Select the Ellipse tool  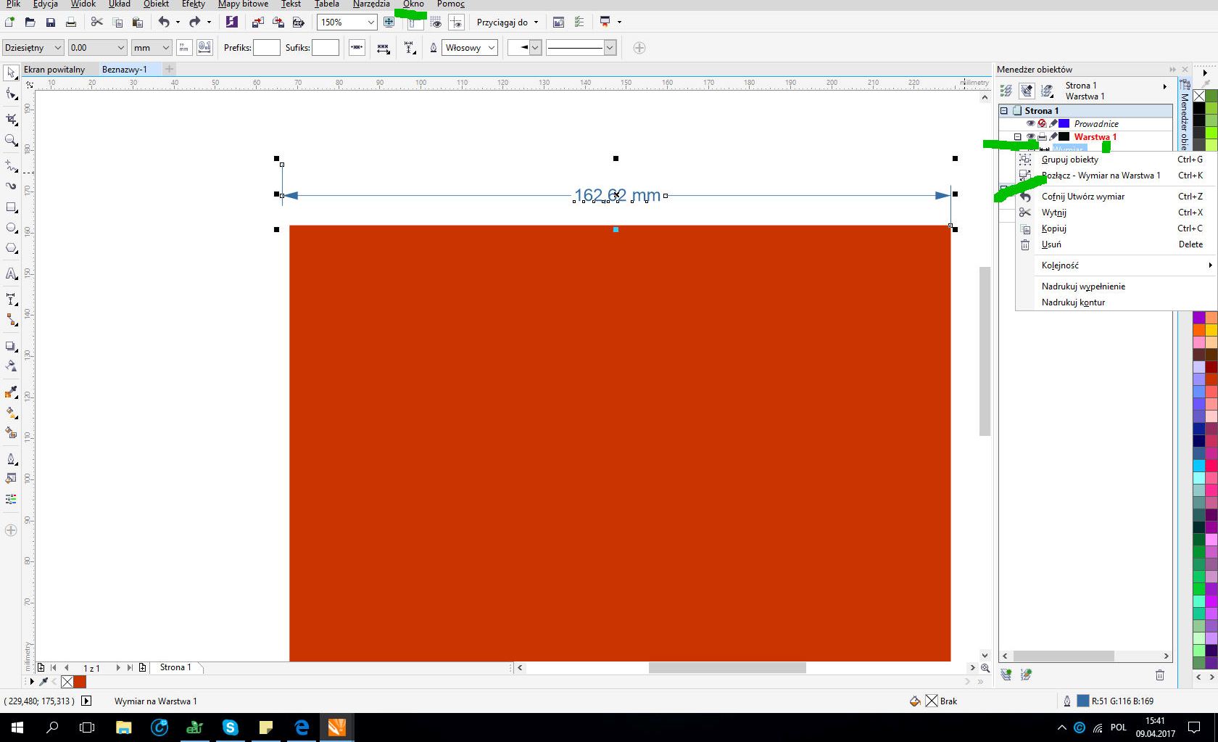click(x=11, y=228)
